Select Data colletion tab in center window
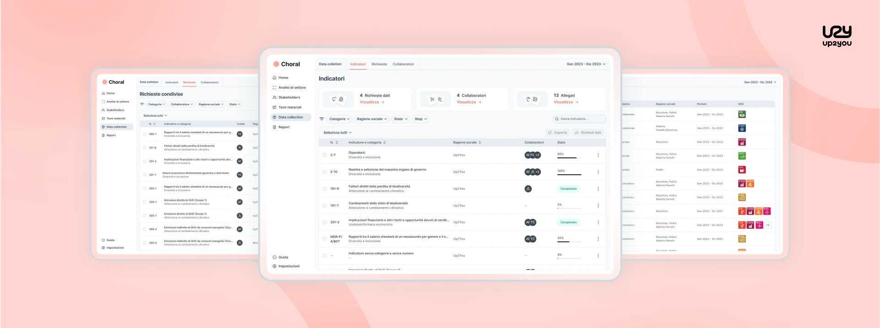The image size is (880, 328). 330,64
